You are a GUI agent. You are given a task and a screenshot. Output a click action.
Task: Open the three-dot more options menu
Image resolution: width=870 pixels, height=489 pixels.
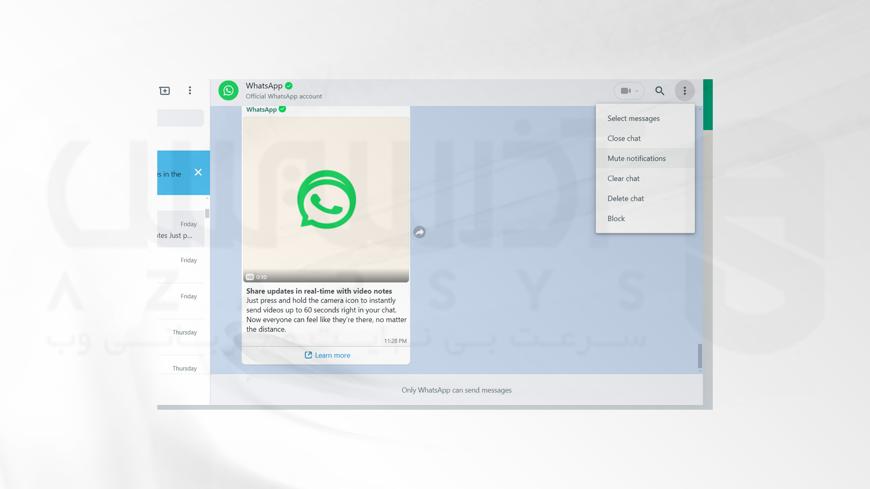coord(685,90)
